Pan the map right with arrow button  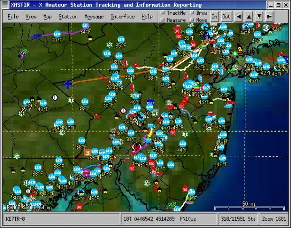point(269,16)
